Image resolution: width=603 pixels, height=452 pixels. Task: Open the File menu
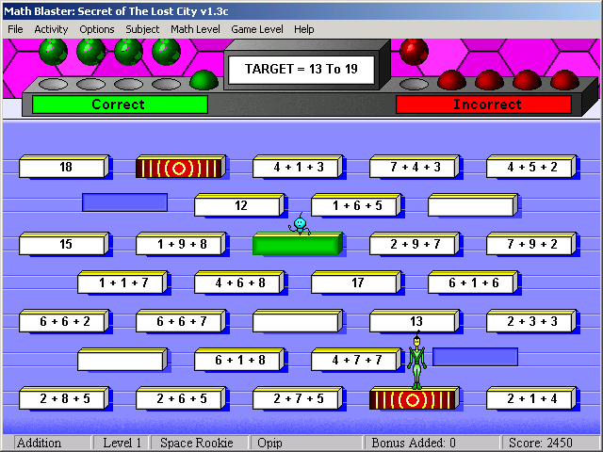[15, 29]
